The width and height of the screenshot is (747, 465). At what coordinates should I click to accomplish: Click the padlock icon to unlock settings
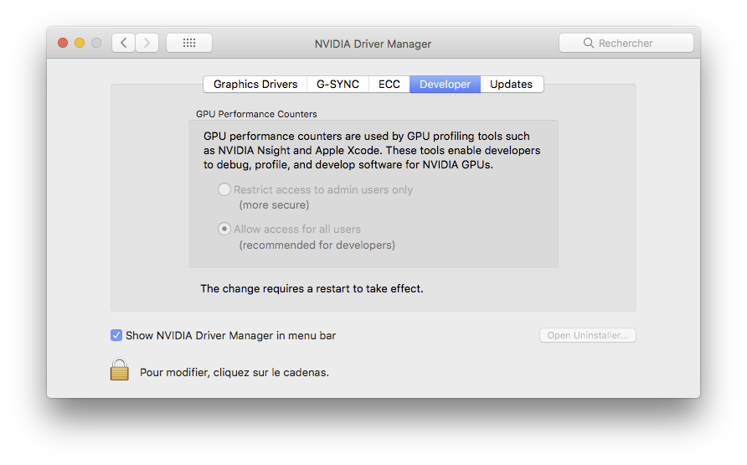pos(120,369)
